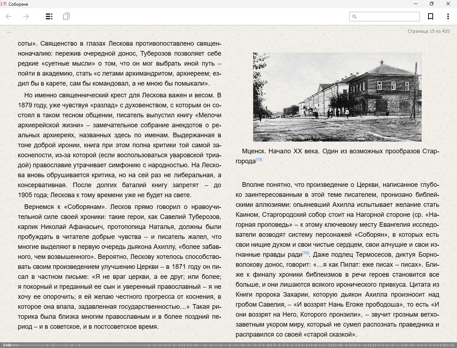Focus the book search field
This screenshot has height=348, width=457.
tap(388, 17)
